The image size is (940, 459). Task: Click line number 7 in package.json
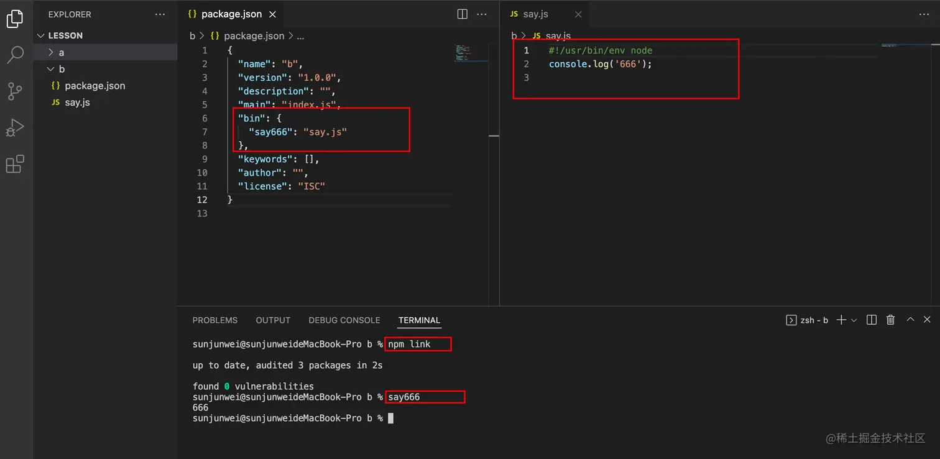[x=205, y=132]
